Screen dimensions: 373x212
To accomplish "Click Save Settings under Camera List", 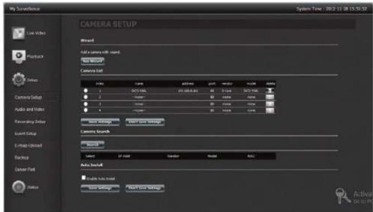I will pos(100,122).
